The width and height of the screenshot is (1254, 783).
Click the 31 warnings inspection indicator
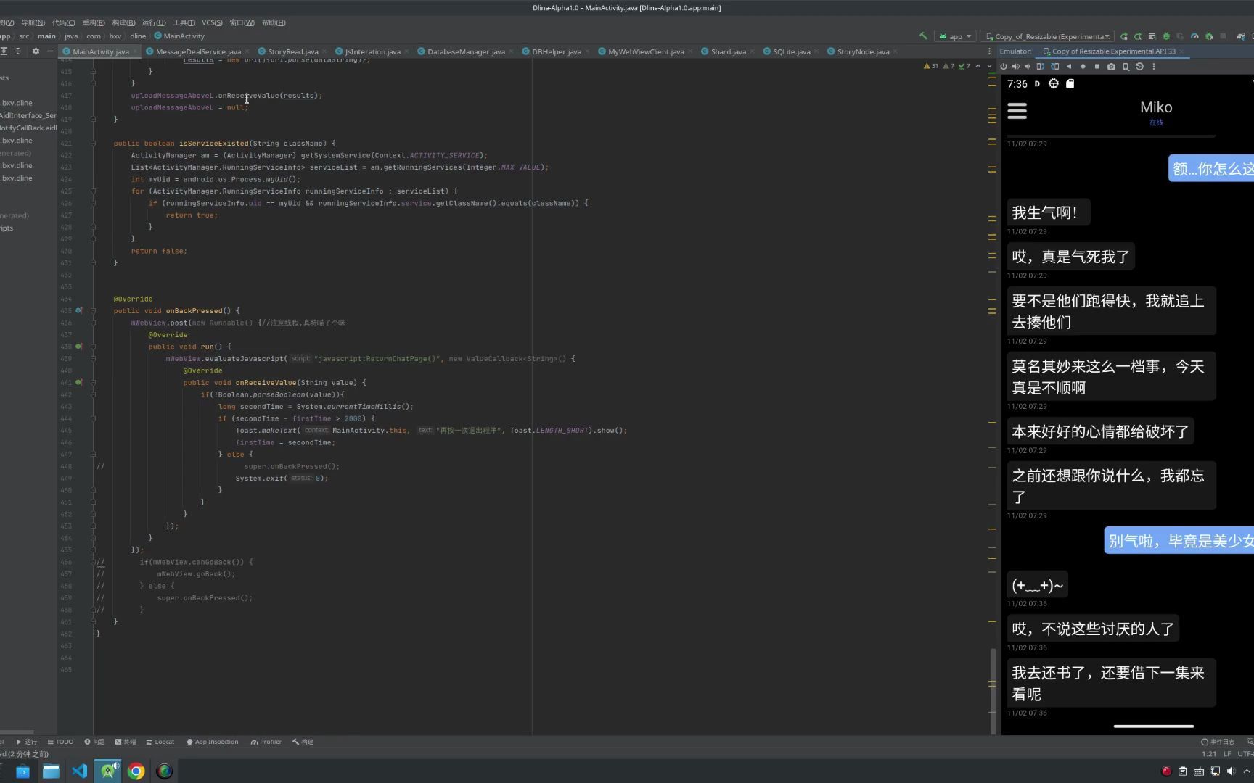[x=930, y=66]
